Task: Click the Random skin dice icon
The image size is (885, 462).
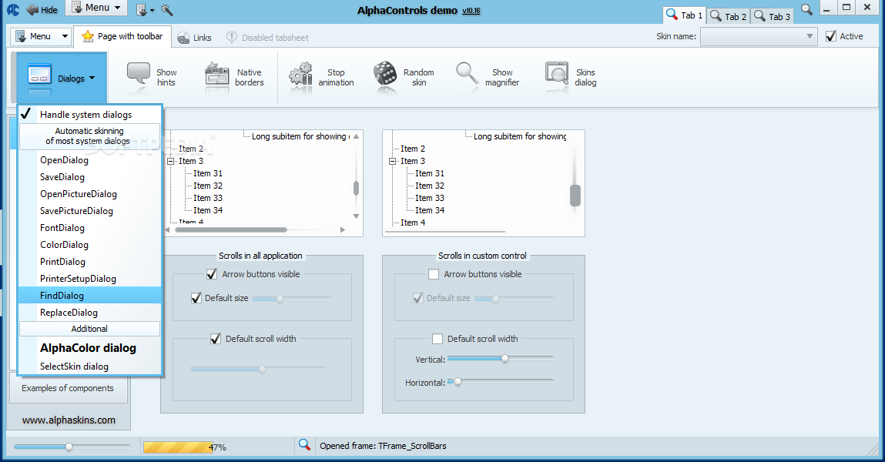Action: click(x=385, y=75)
